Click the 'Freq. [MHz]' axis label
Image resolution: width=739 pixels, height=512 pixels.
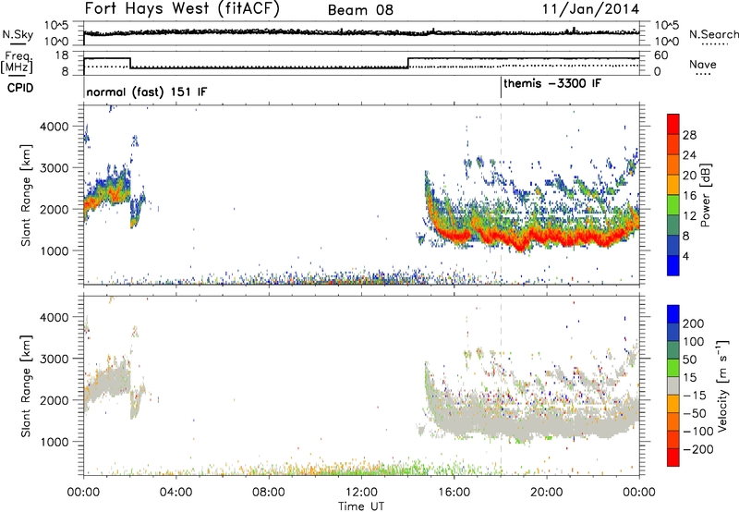click(x=17, y=63)
